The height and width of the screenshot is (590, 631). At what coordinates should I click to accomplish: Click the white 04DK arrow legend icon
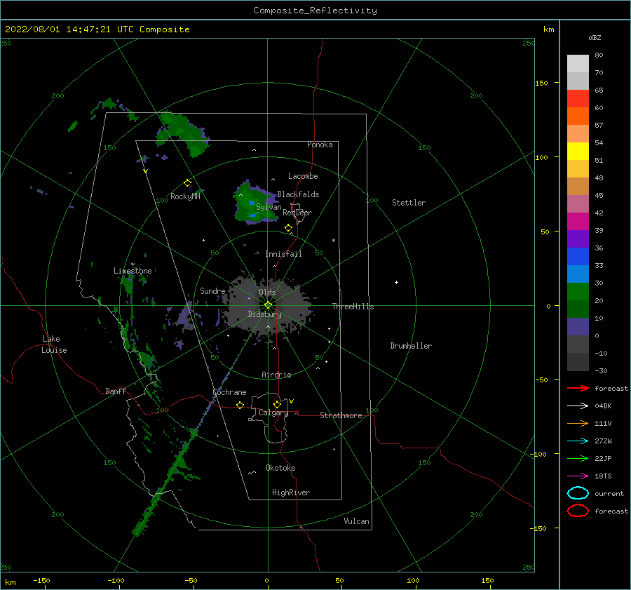pos(578,405)
